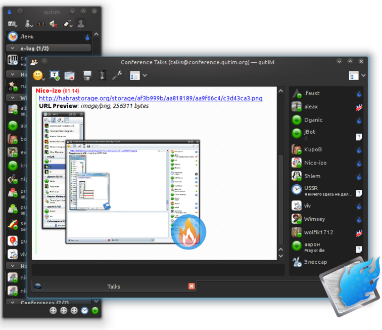The height and width of the screenshot is (330, 382).
Task: Open the emoticon smiley picker
Action: pyautogui.click(x=38, y=75)
